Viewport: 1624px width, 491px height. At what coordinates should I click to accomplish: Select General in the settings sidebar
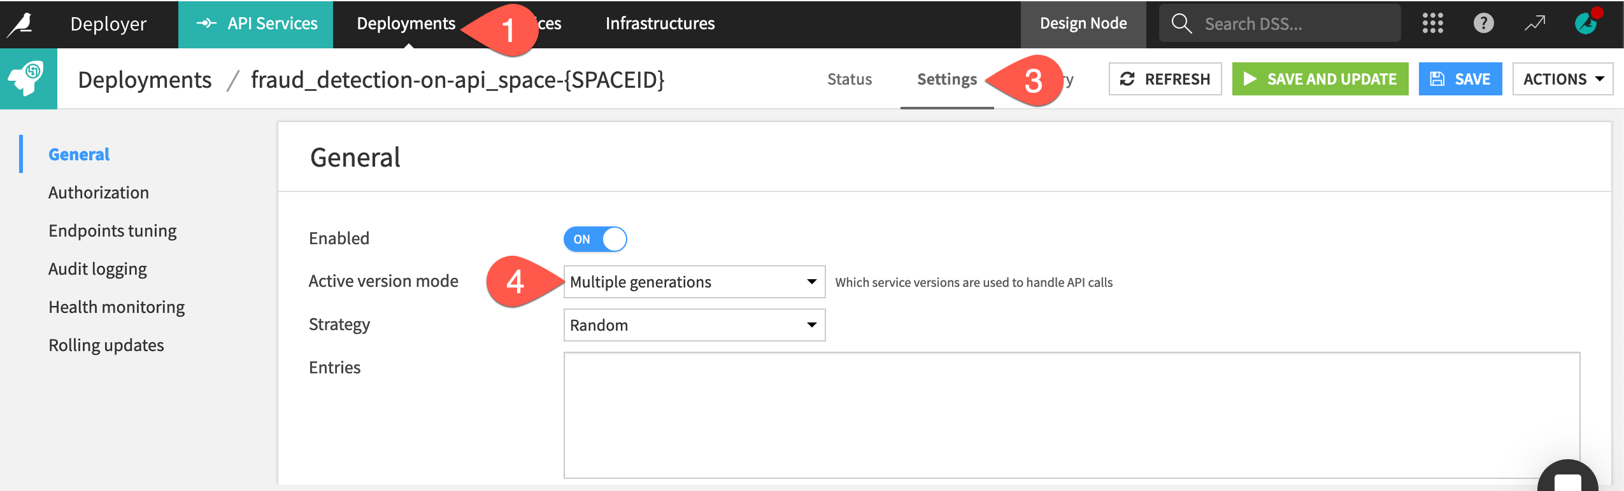click(x=79, y=155)
